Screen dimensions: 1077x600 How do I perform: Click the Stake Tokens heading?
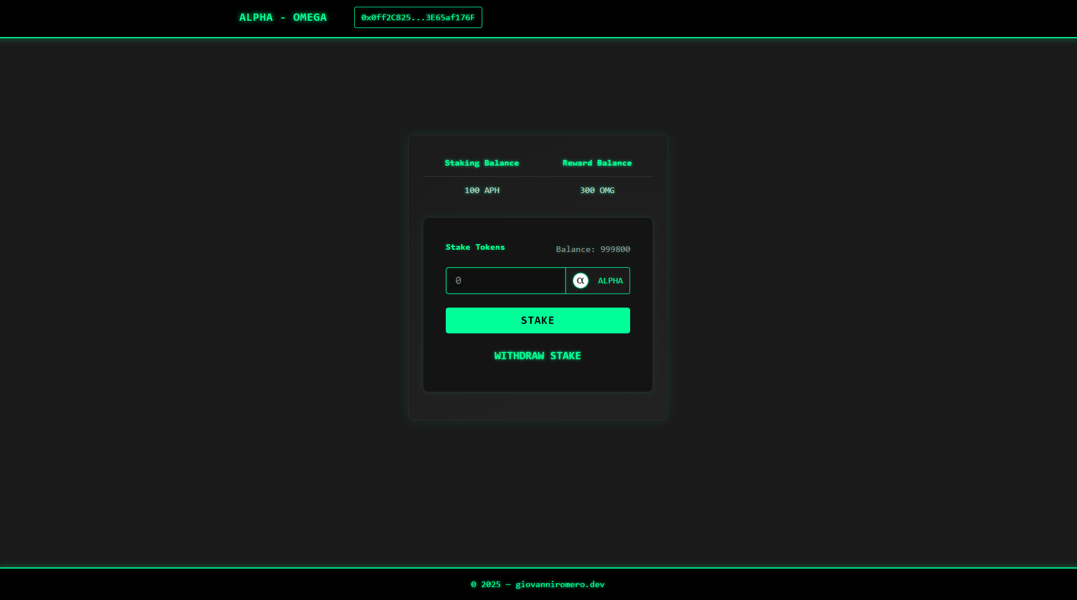pos(475,247)
